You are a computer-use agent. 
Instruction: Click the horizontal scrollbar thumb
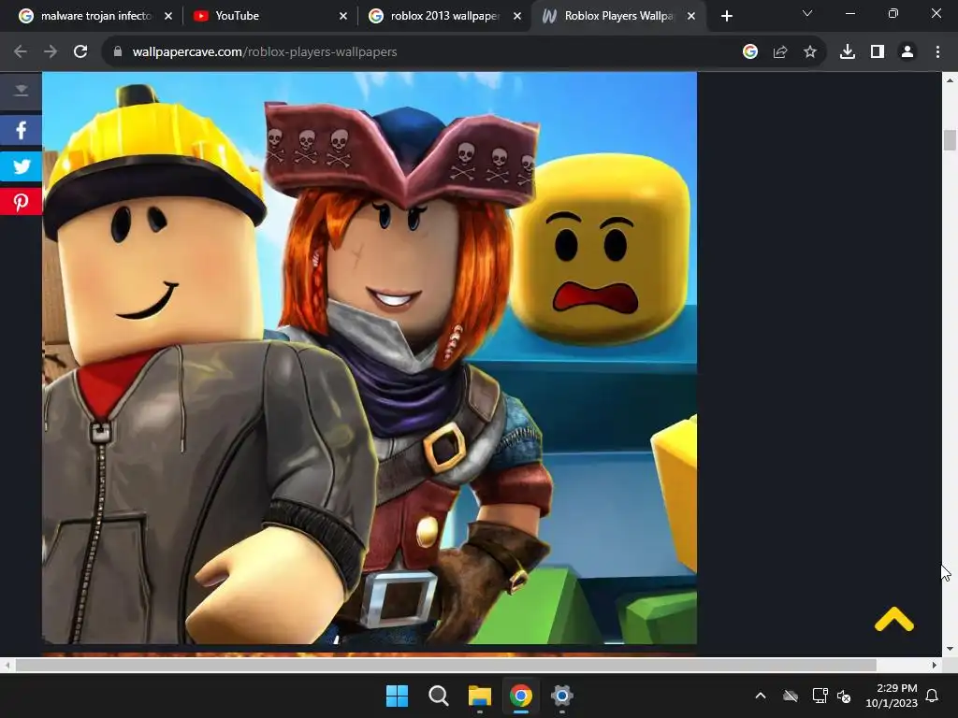(446, 665)
